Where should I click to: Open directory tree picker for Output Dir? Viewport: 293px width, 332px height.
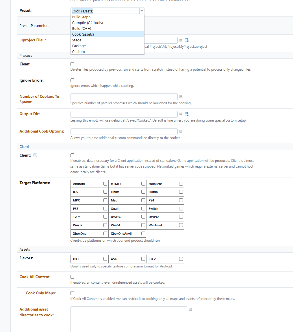186,114
